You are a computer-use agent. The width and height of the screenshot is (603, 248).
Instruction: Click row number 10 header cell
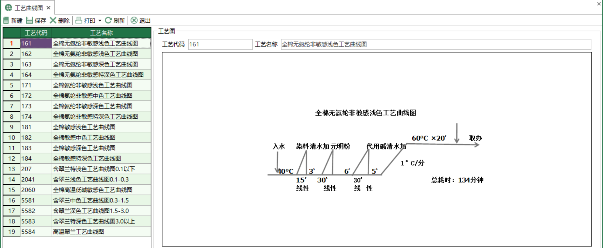(12, 138)
